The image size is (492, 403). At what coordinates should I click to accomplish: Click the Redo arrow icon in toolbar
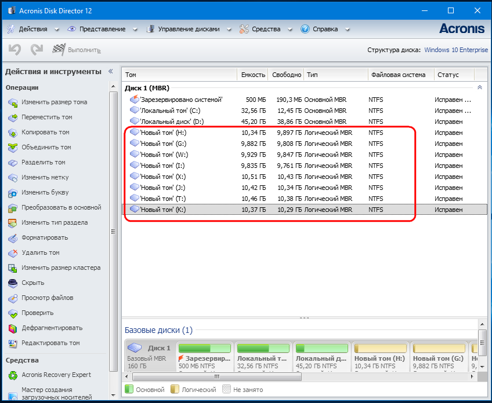[x=37, y=50]
